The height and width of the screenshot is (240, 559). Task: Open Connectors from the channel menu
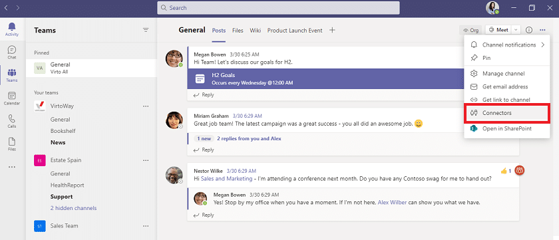point(507,113)
